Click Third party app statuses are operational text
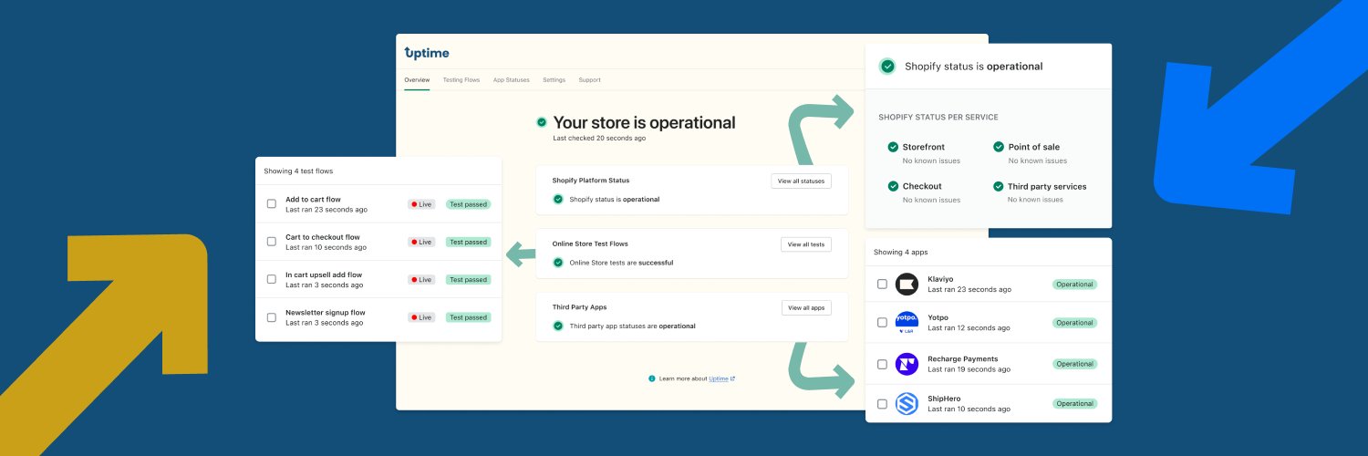 (x=632, y=326)
